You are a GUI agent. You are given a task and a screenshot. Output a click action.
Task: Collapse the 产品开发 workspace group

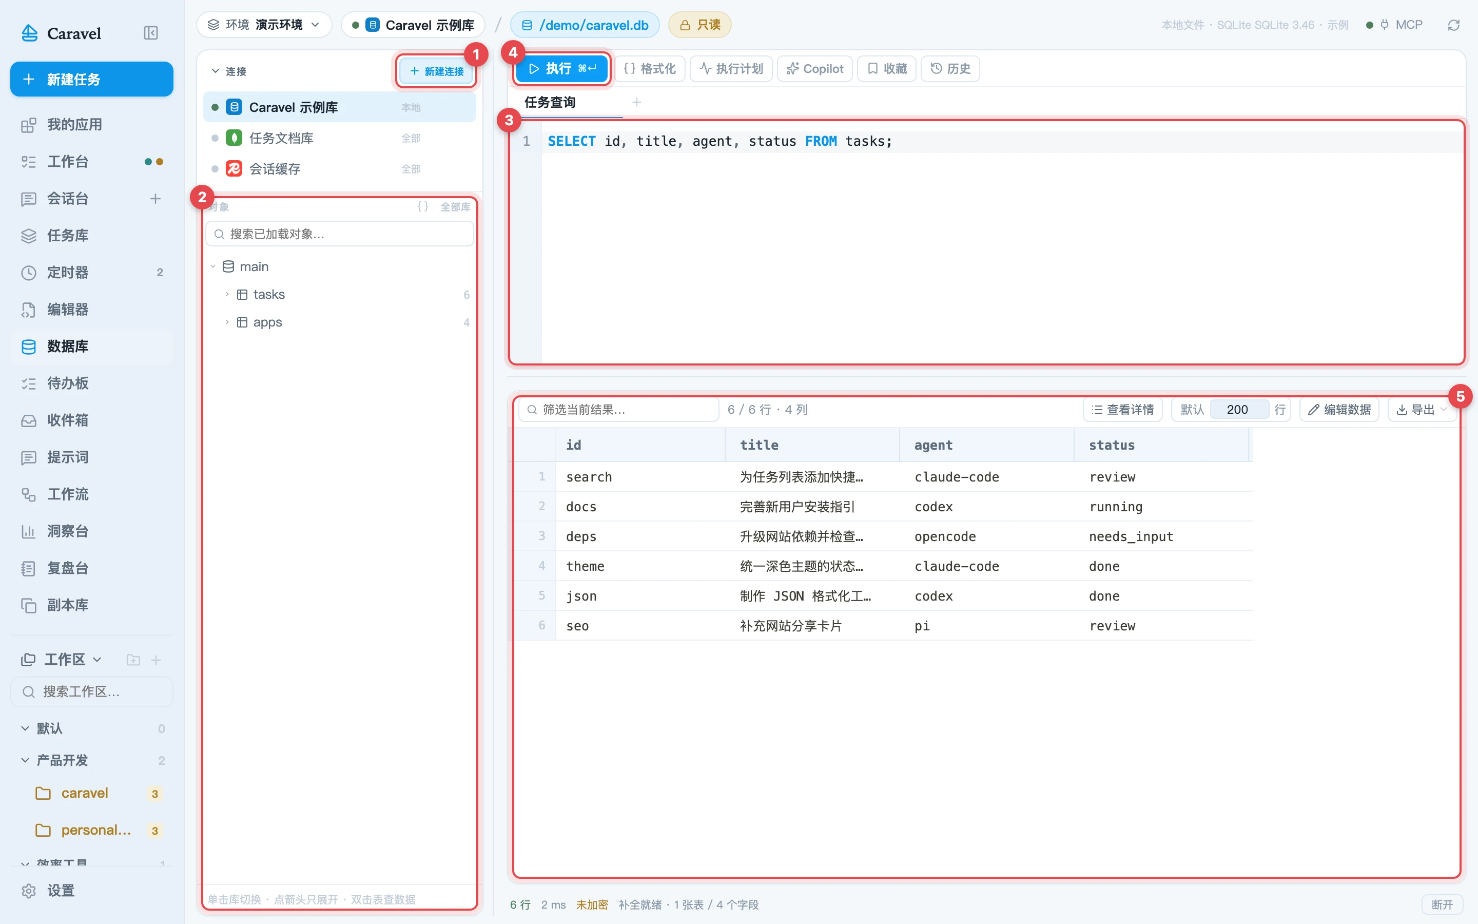[x=25, y=760]
